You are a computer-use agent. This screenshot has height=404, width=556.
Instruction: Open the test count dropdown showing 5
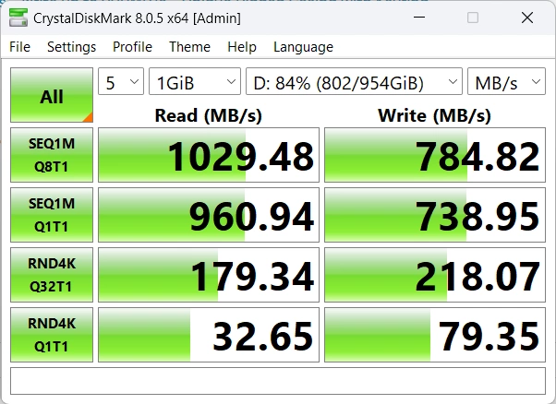click(x=121, y=82)
